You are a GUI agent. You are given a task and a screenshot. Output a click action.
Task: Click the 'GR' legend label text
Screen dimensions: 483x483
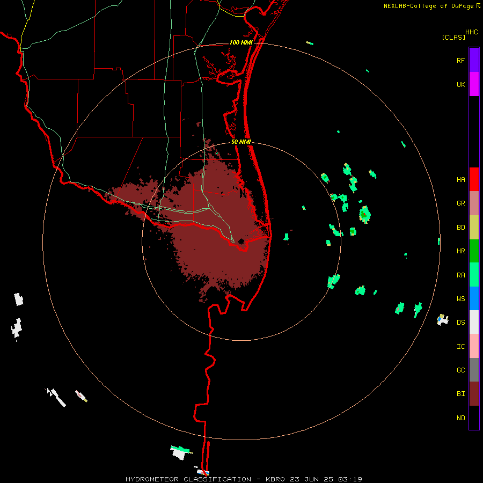[x=460, y=203]
